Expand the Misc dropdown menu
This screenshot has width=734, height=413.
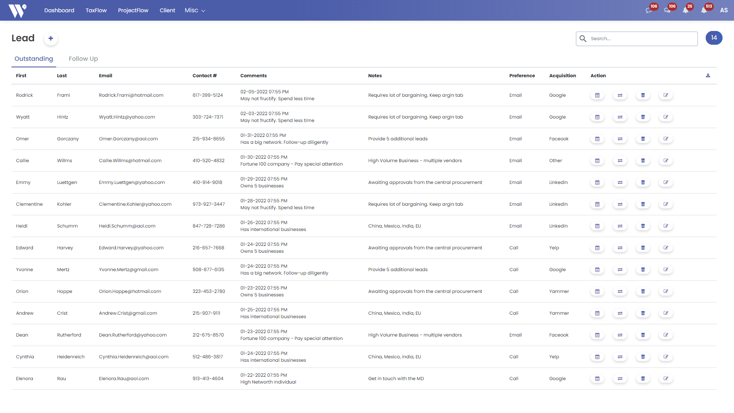[x=195, y=10]
